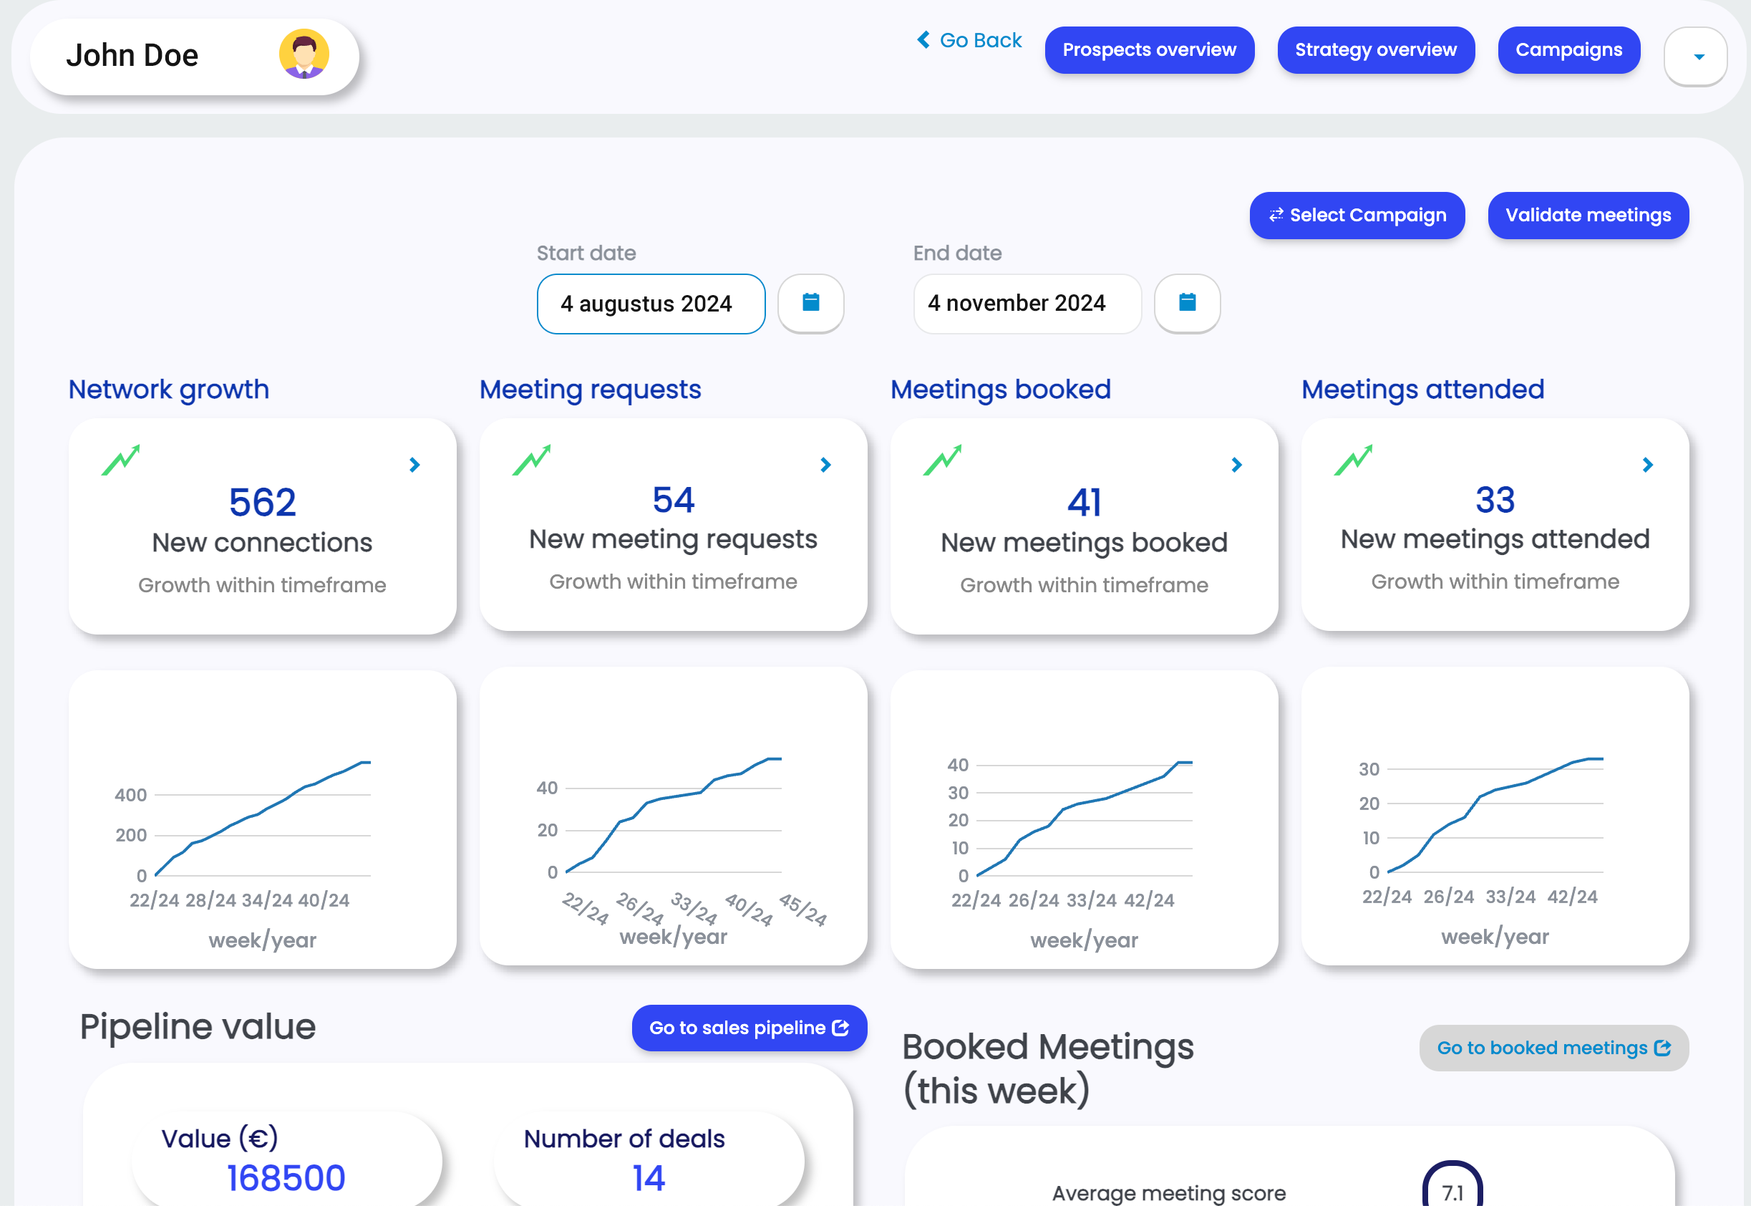Expand New connections card chevron
Viewport: 1751px width, 1206px height.
point(414,465)
